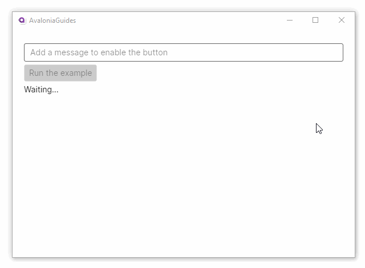This screenshot has height=268, width=365.
Task: Maximize the AvaloniaGuides window
Action: pos(315,21)
